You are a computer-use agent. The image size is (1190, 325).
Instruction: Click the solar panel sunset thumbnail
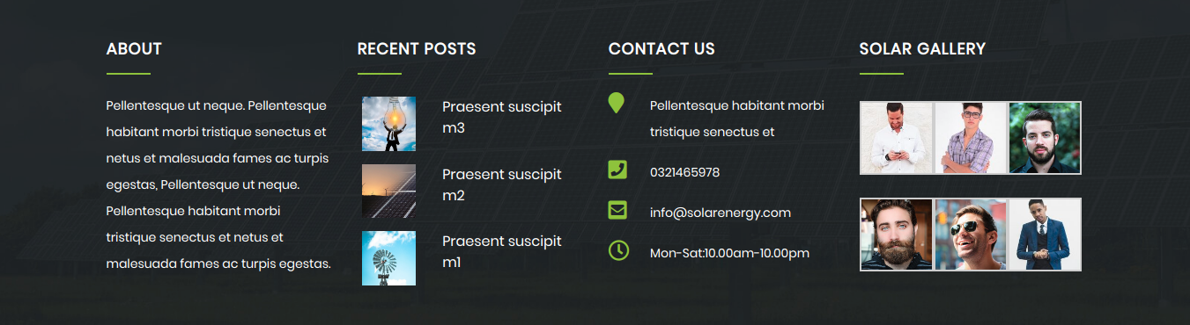(x=388, y=191)
